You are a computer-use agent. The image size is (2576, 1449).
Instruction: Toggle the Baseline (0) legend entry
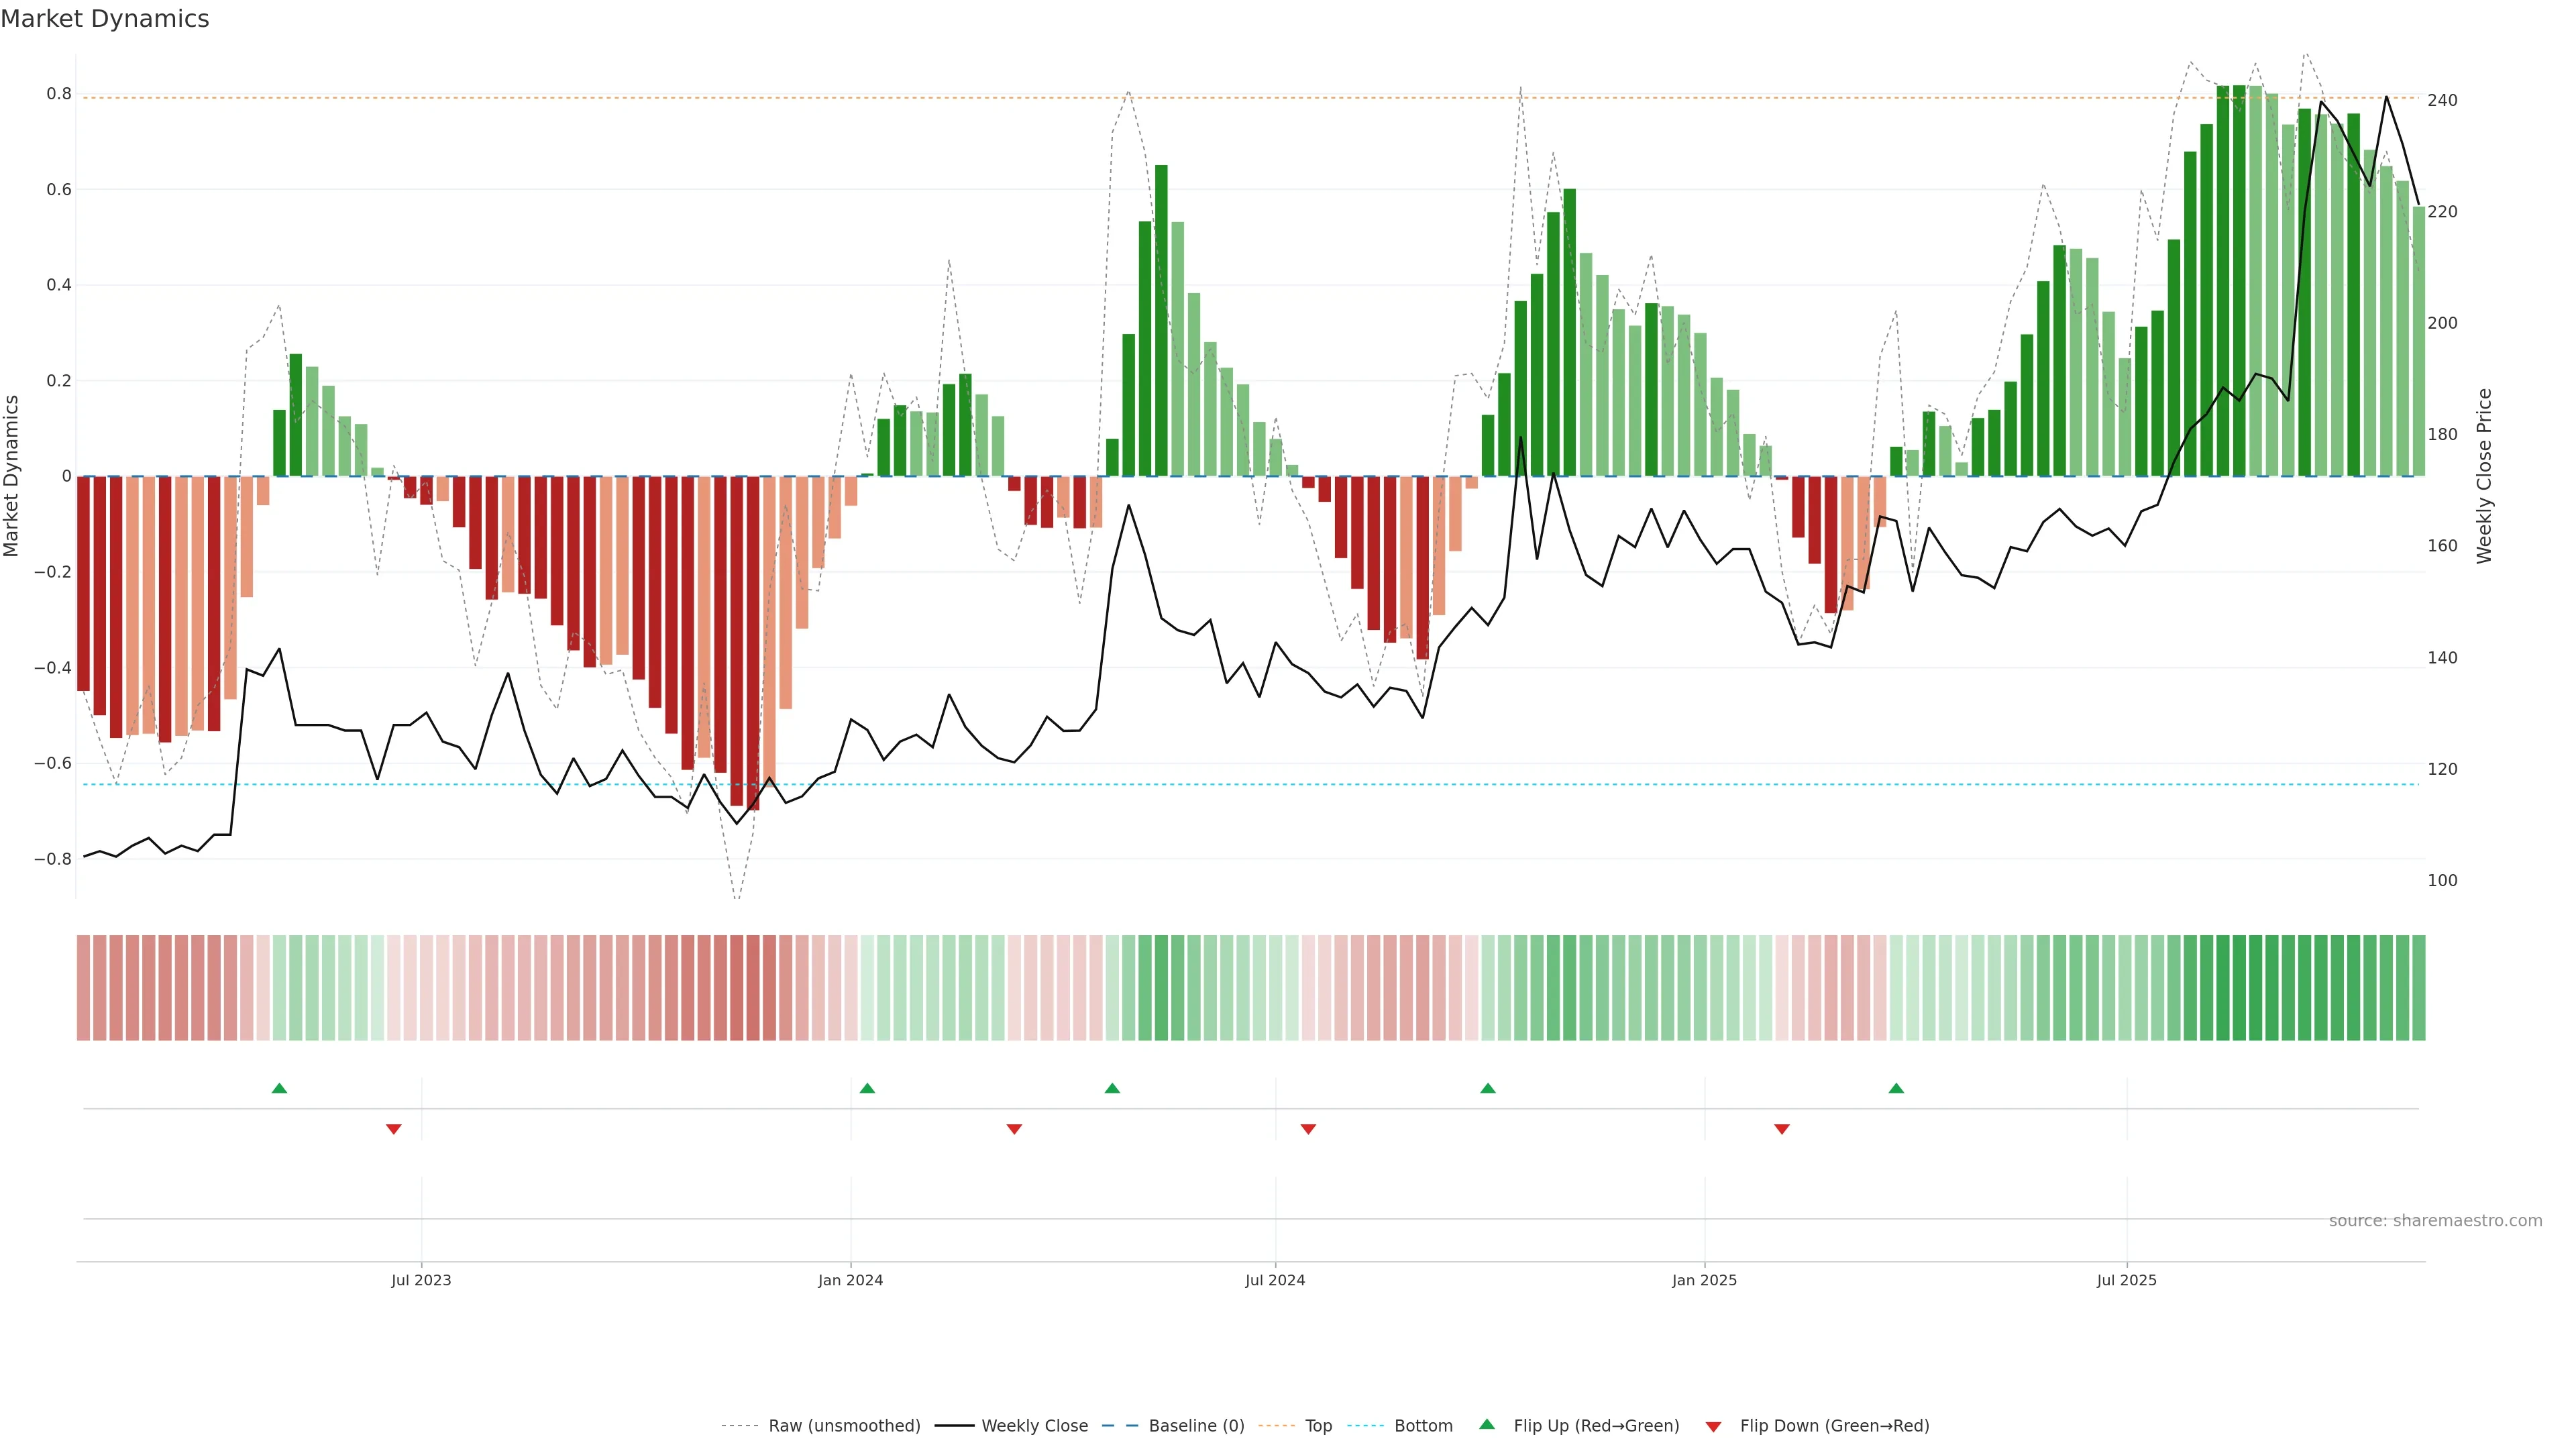pyautogui.click(x=1196, y=1426)
